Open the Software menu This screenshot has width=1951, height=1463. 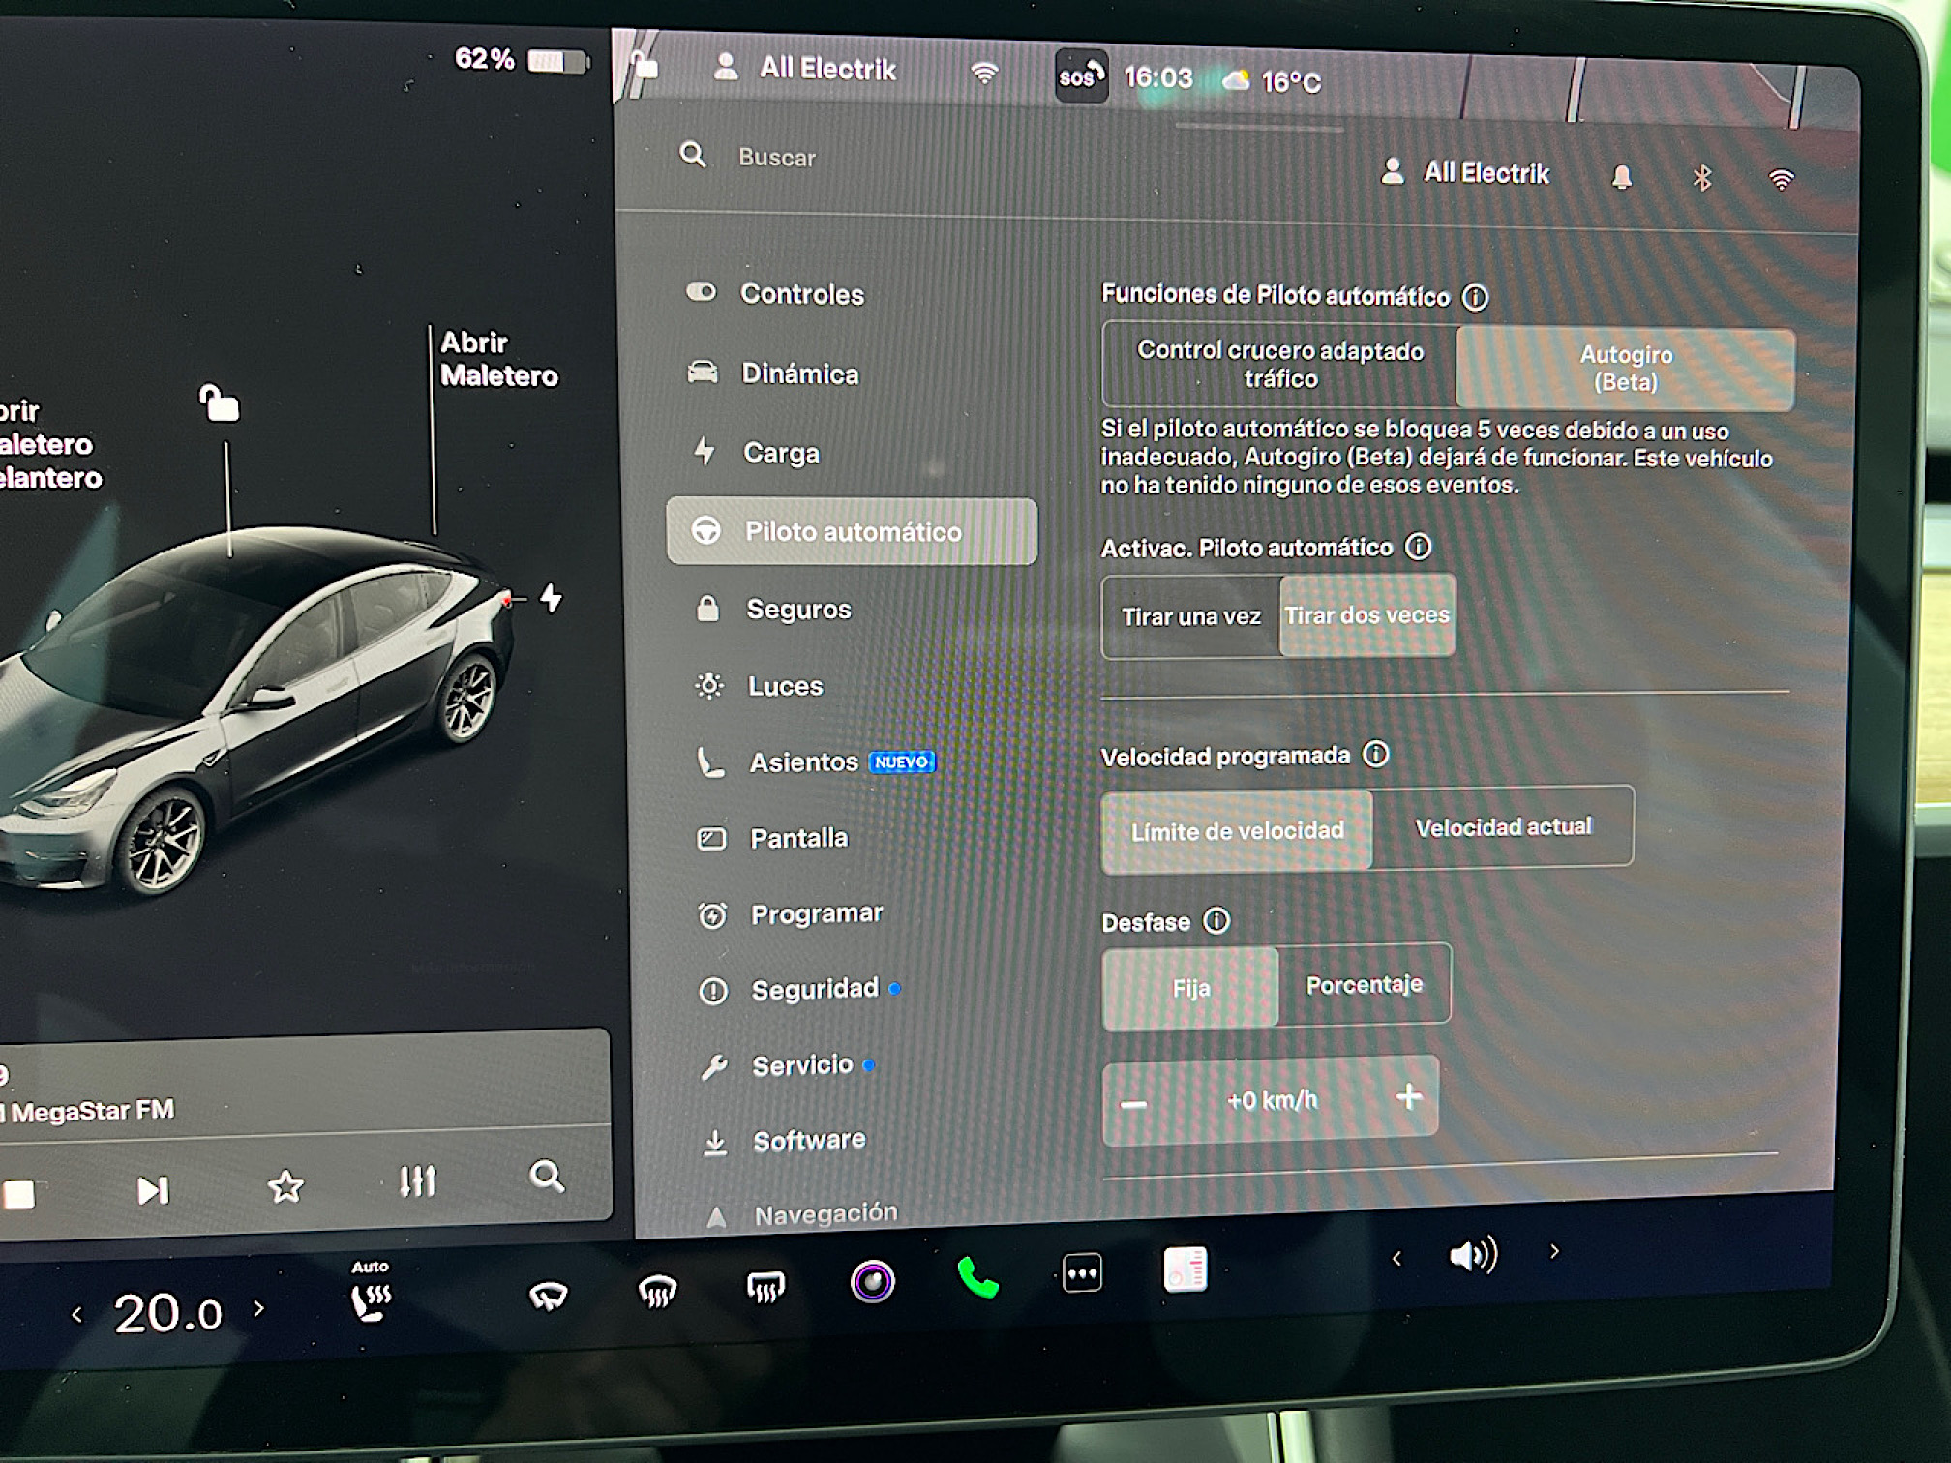pos(809,1141)
